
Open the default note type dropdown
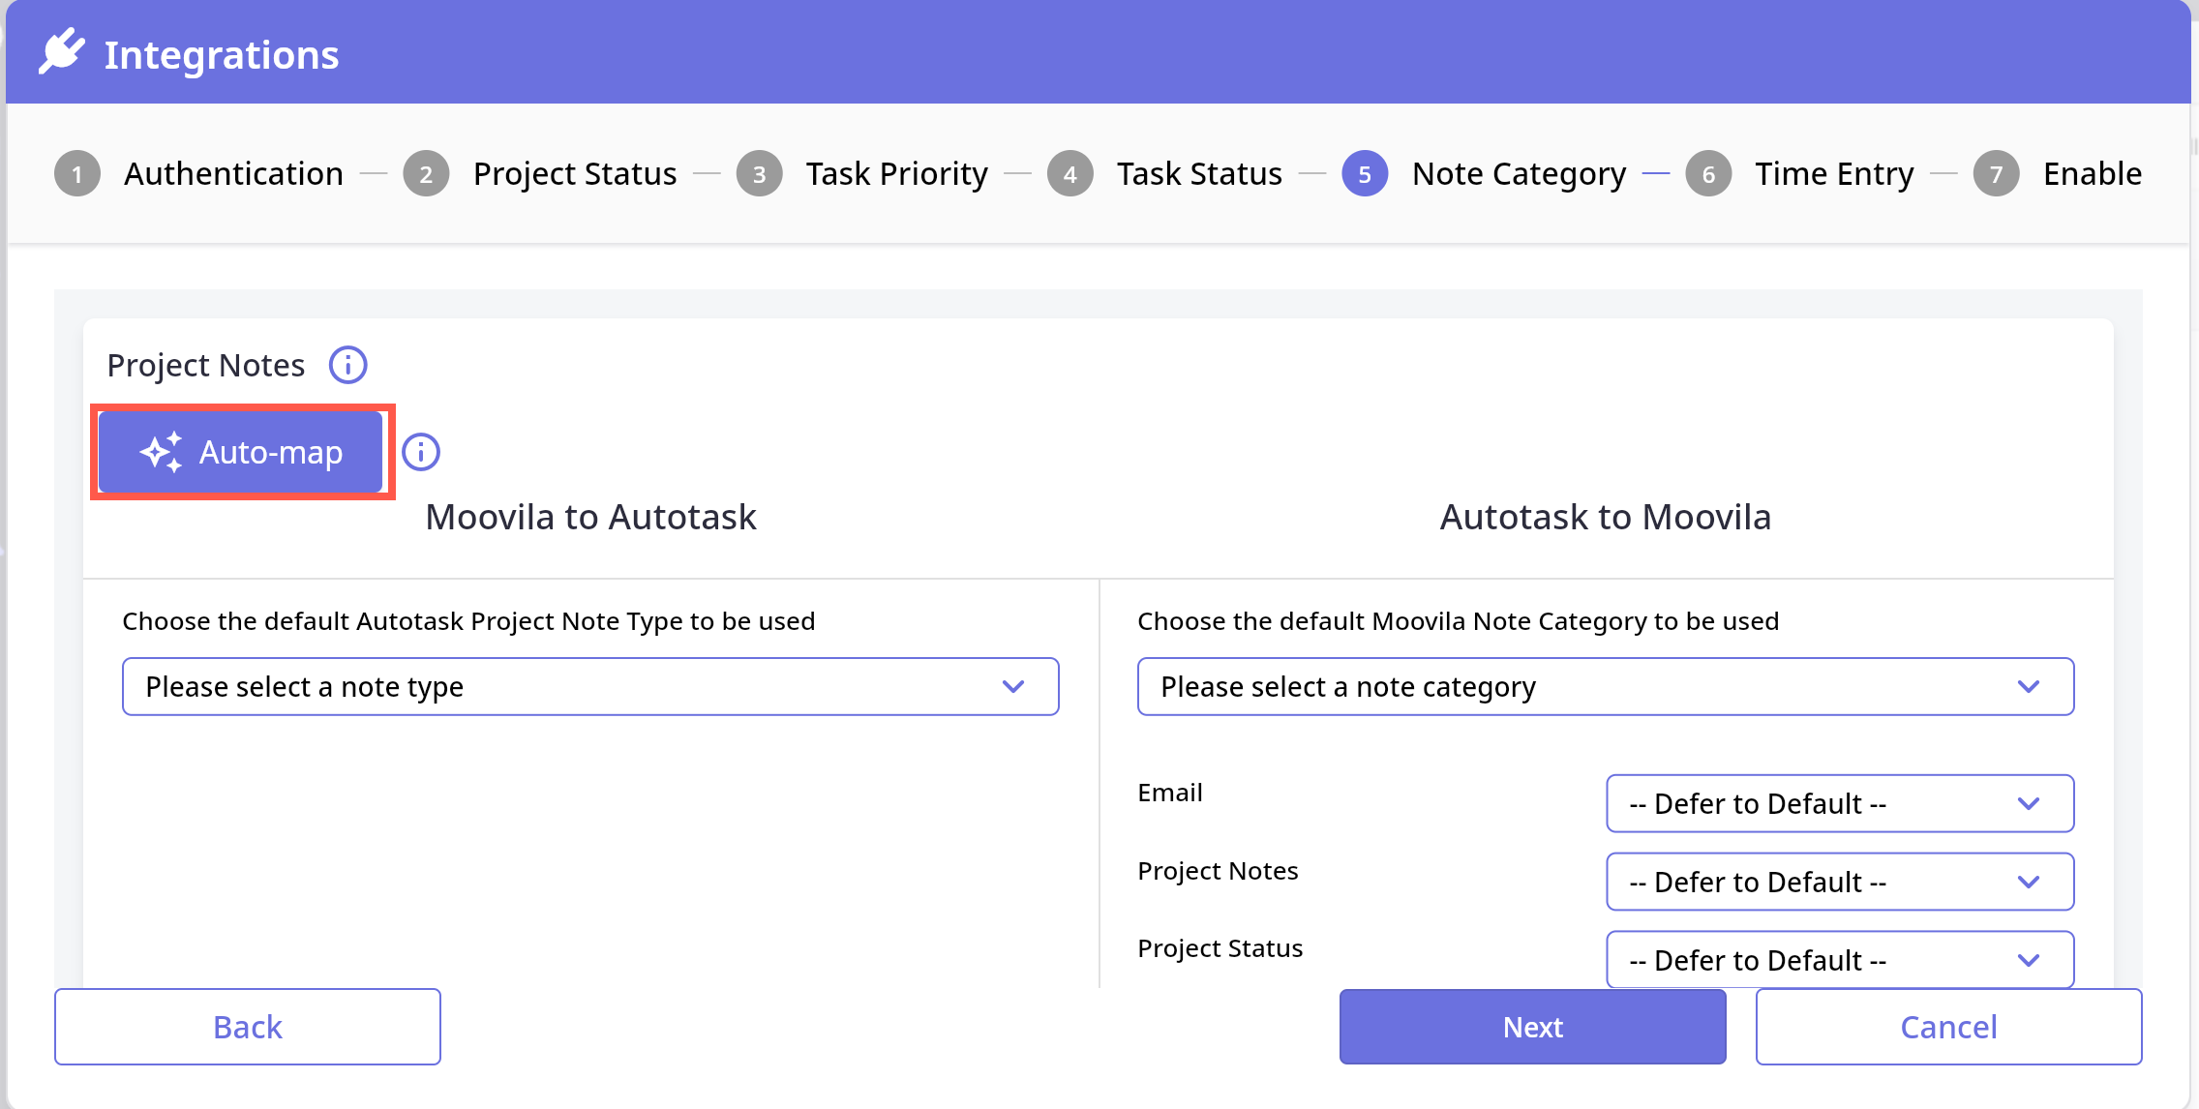point(590,687)
